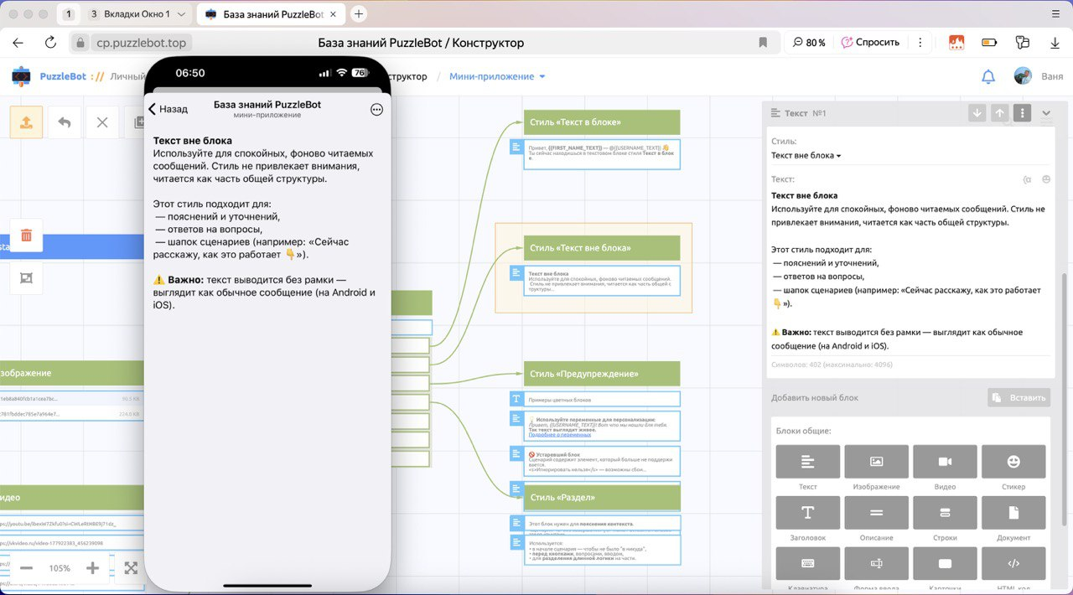Open the user profile Ваня
The width and height of the screenshot is (1073, 595).
pos(1038,76)
